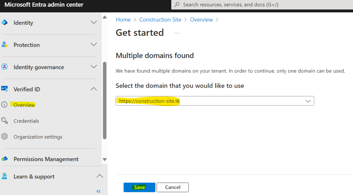Open the domain selection dropdown
The image size is (353, 195).
[x=215, y=101]
